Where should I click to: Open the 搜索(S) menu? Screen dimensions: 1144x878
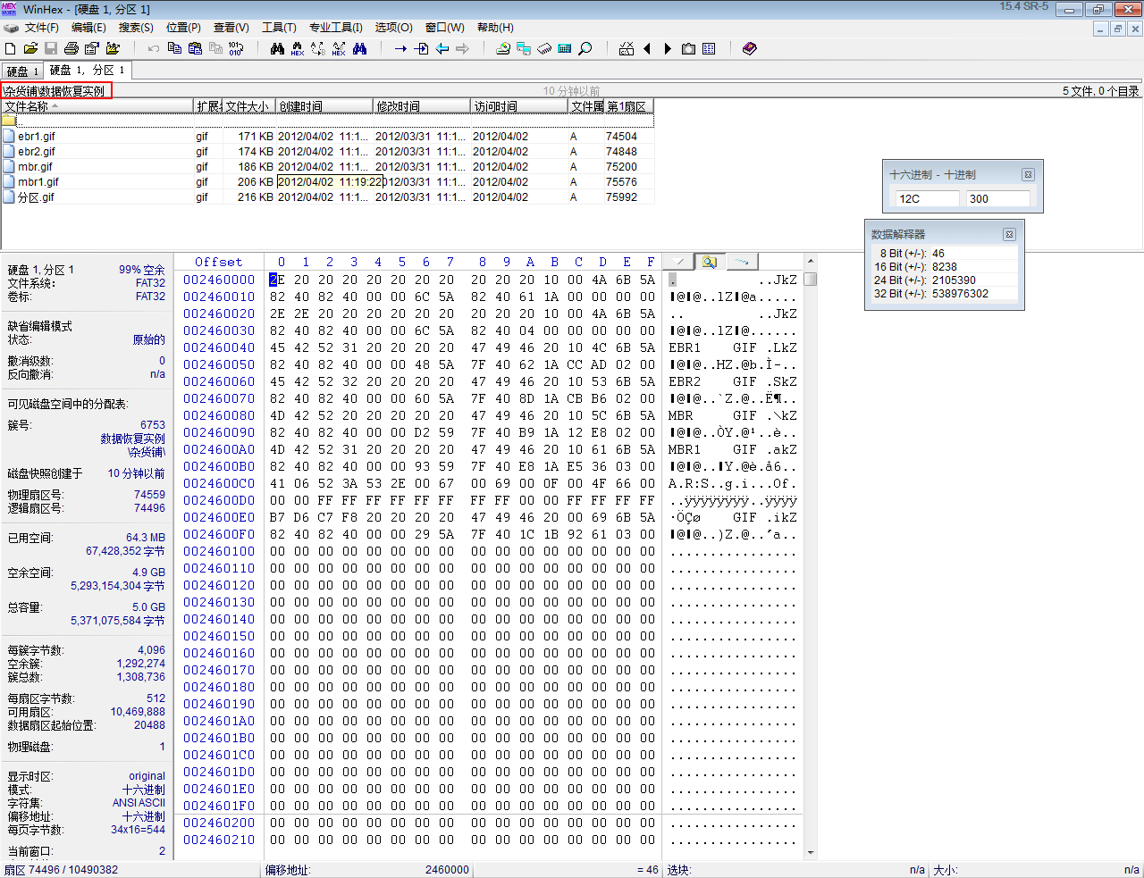[x=136, y=28]
